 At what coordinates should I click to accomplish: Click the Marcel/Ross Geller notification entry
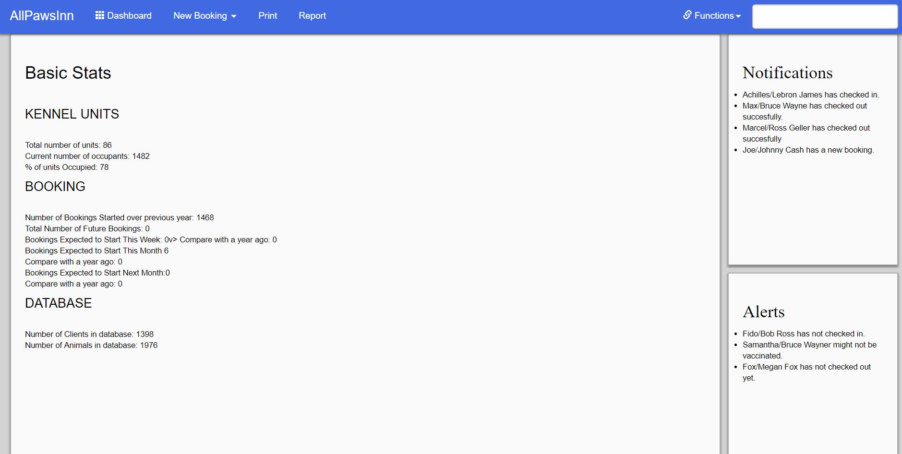(806, 133)
